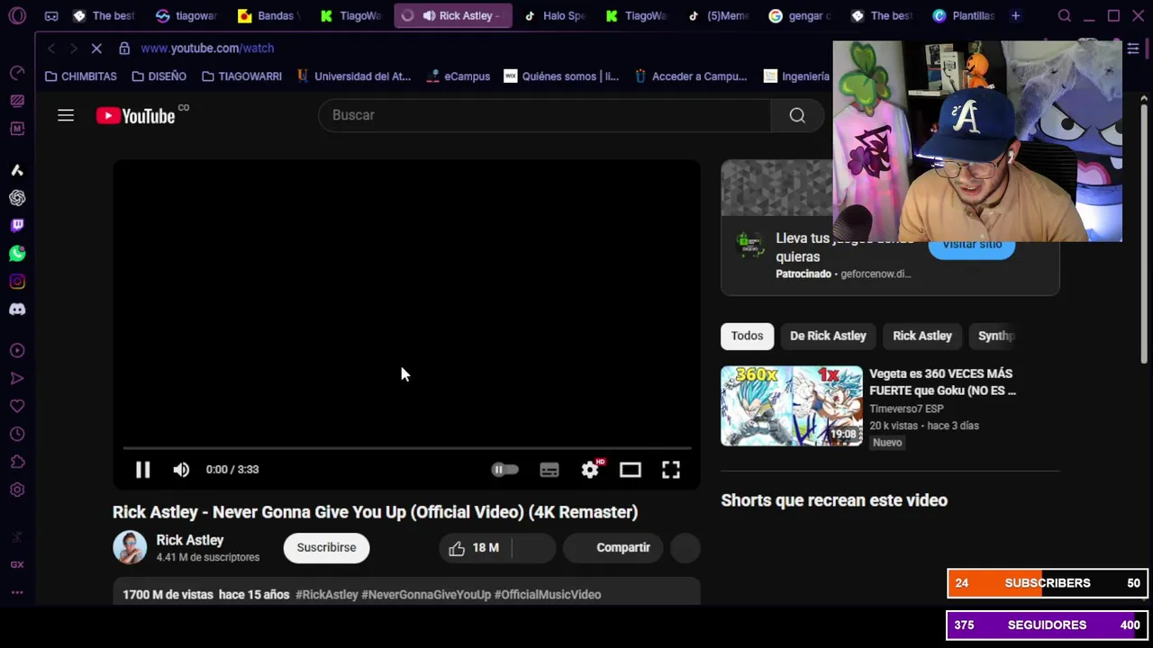
Task: Switch to the Halo Spe TikTok tab
Action: point(556,15)
